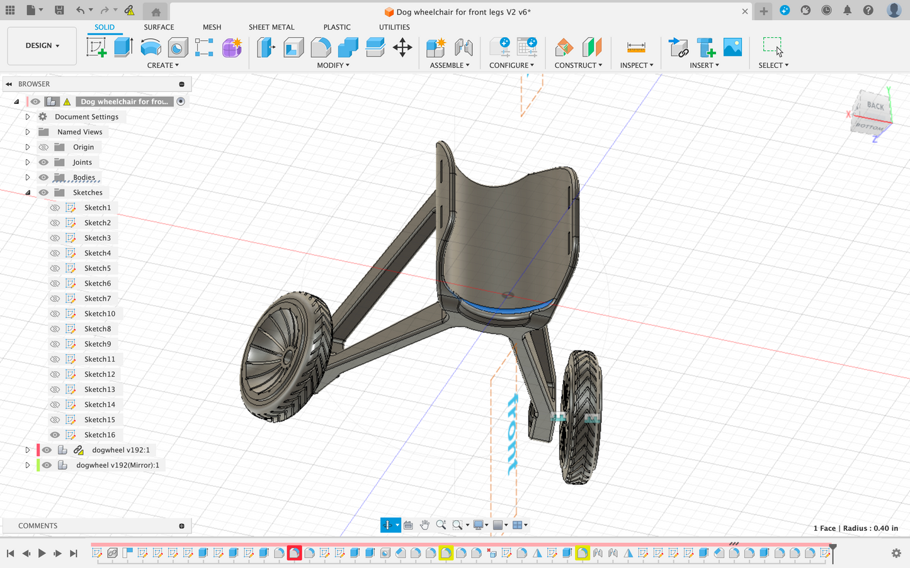Hide Sketch16 using its eye icon

(55, 435)
